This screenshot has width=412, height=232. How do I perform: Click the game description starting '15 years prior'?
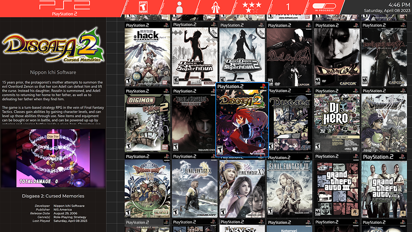tap(53, 102)
